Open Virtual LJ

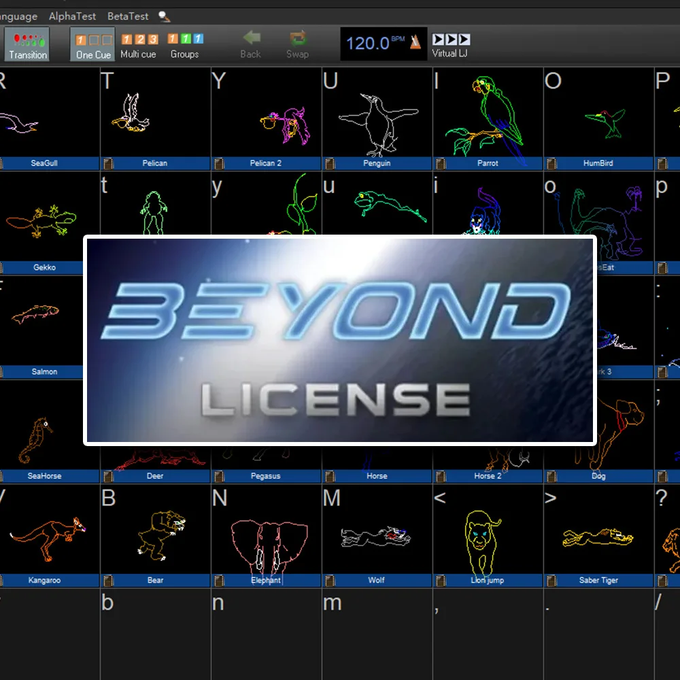(451, 46)
